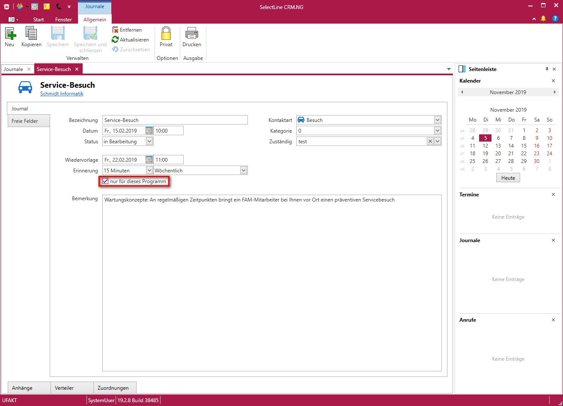Close the Journale document tab
The width and height of the screenshot is (563, 406).
click(29, 69)
